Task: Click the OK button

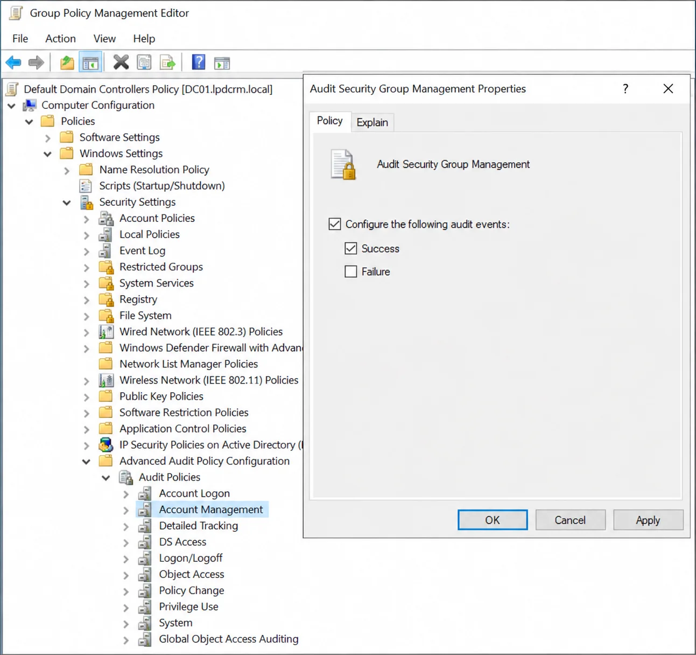Action: 493,520
